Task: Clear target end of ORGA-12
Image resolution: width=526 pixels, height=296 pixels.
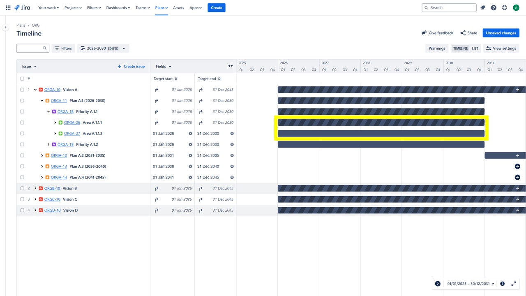Action: point(232,155)
